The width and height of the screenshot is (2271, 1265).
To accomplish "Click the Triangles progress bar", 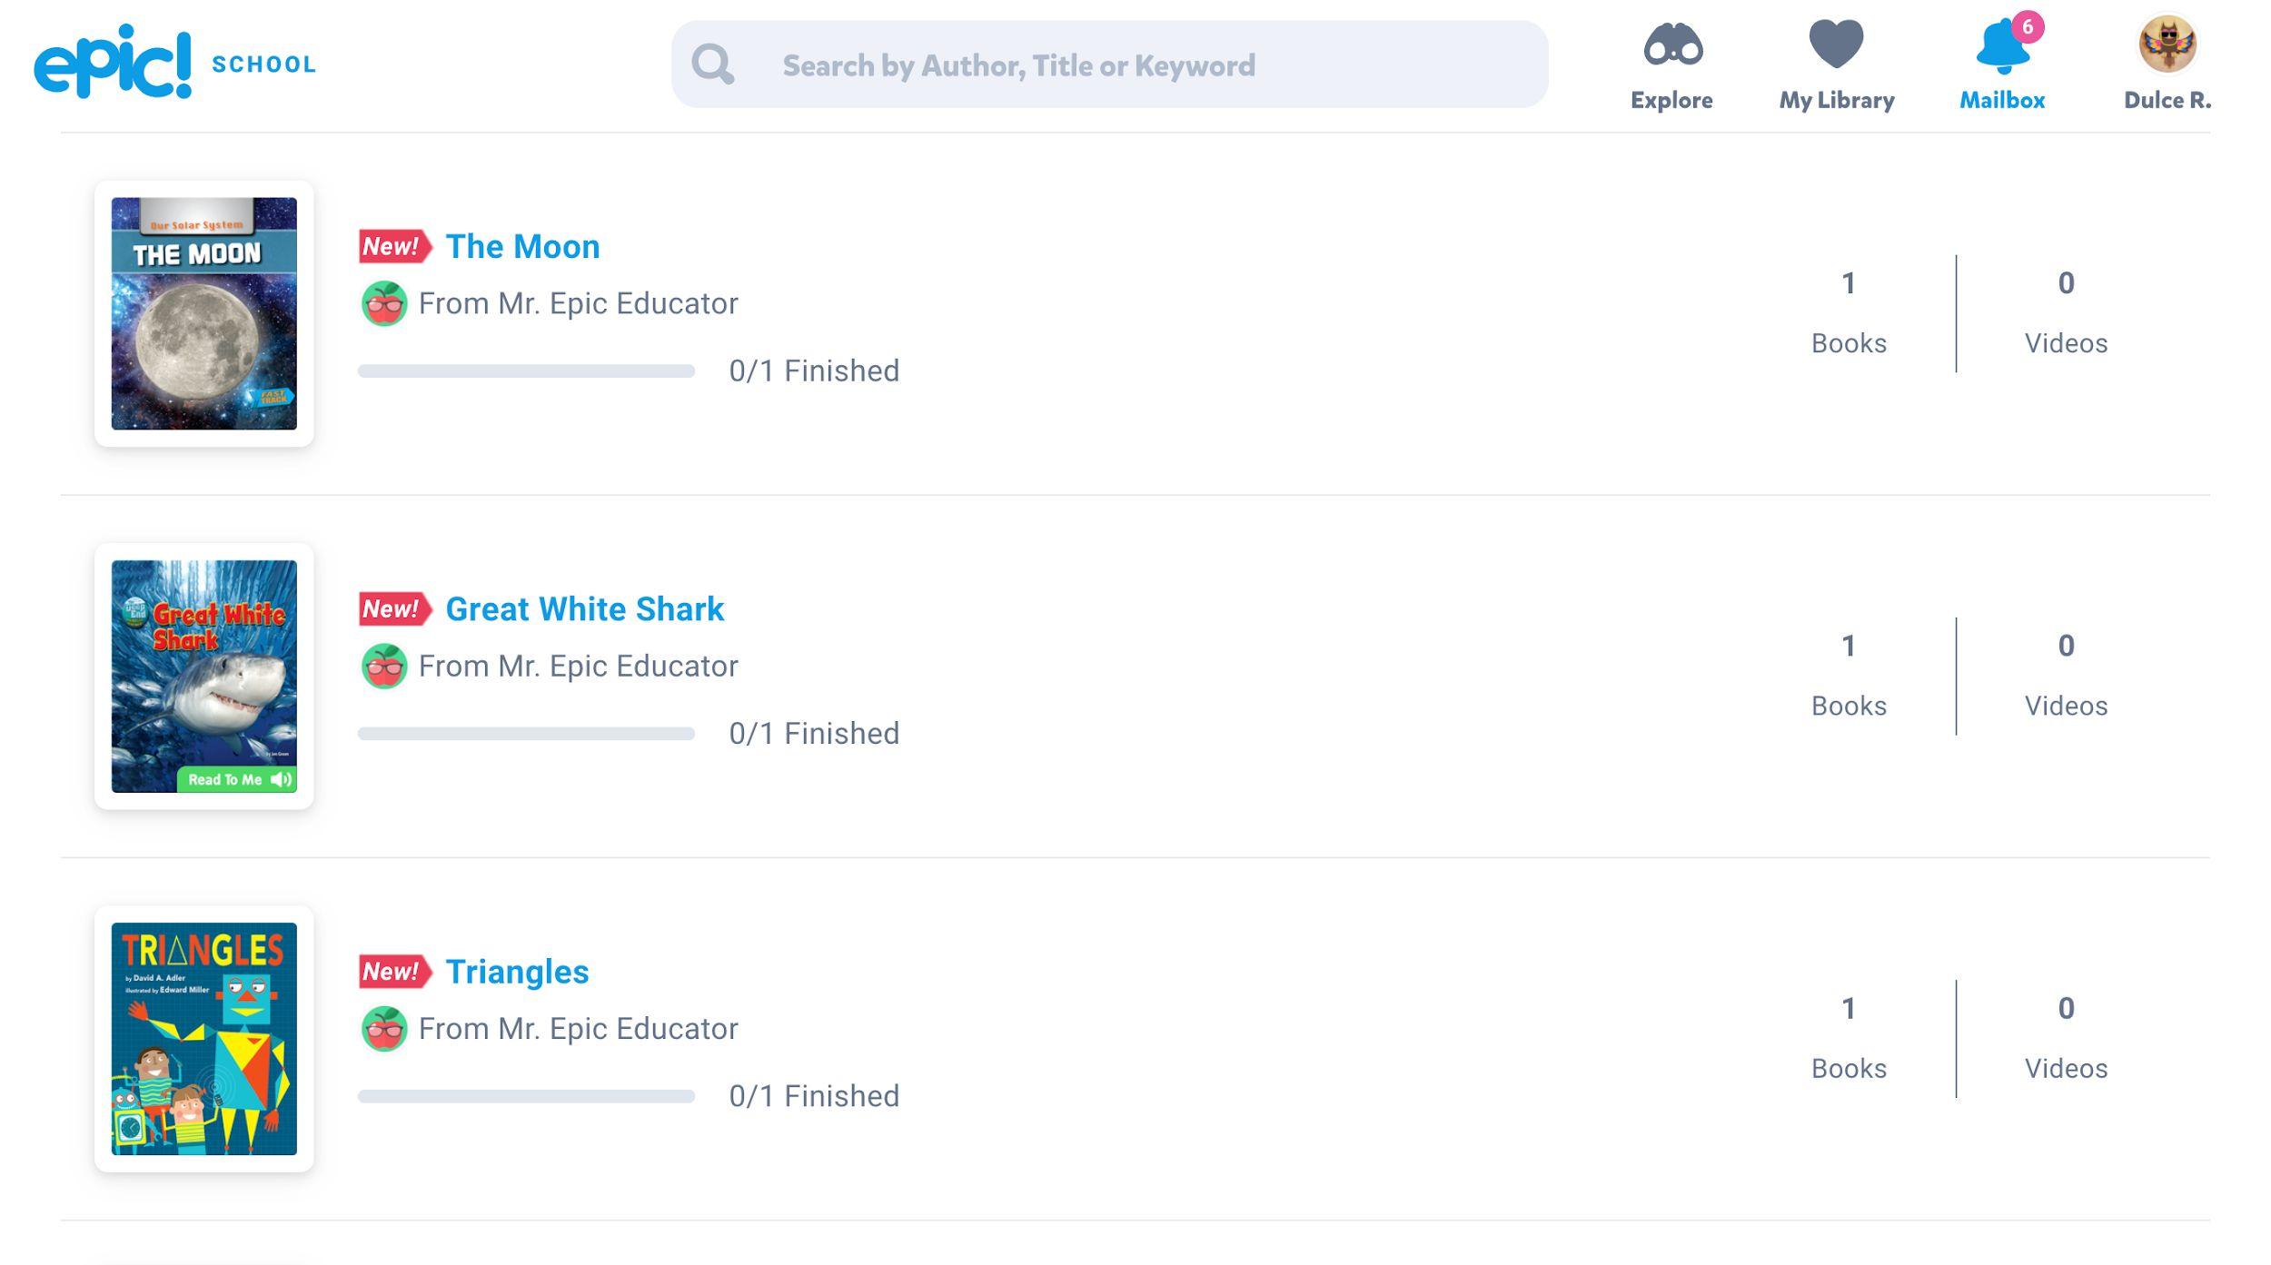I will pyautogui.click(x=526, y=1096).
